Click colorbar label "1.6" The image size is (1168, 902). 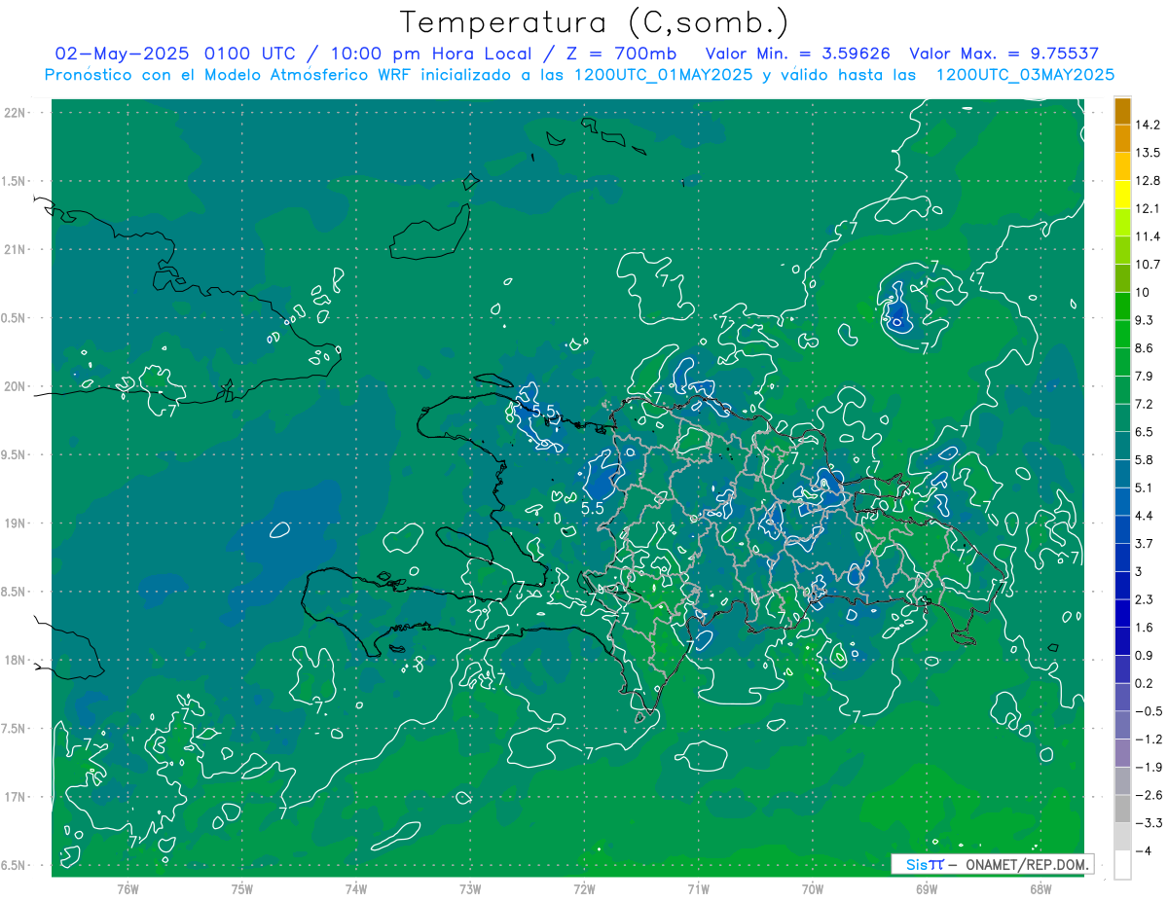1144,628
